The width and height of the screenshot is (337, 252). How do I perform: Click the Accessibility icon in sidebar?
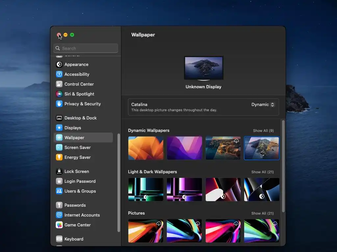point(59,74)
